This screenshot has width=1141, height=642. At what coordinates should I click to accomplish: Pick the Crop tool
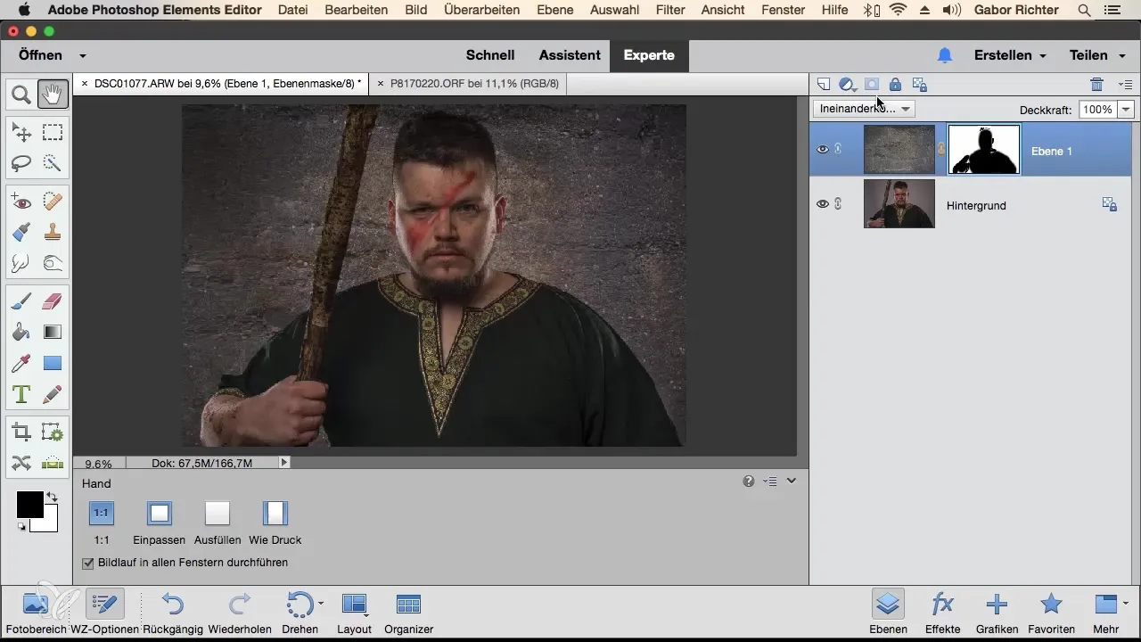click(21, 433)
